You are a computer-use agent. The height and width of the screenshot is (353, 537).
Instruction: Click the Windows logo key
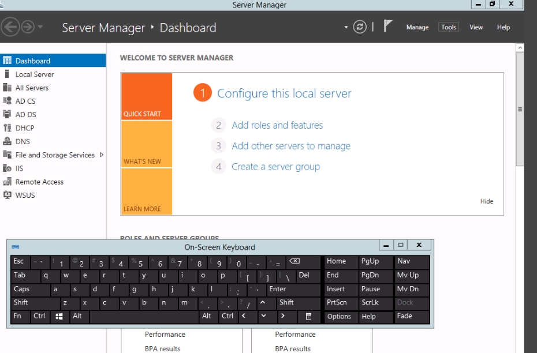59,317
